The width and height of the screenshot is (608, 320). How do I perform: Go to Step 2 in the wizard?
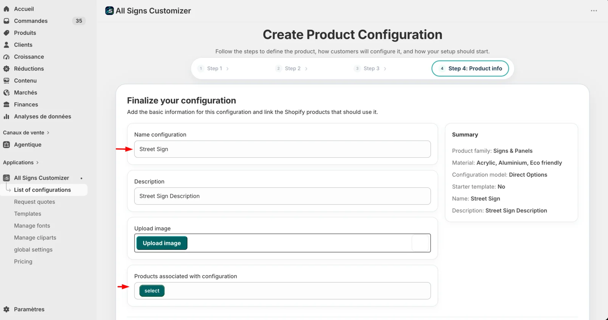pos(292,68)
